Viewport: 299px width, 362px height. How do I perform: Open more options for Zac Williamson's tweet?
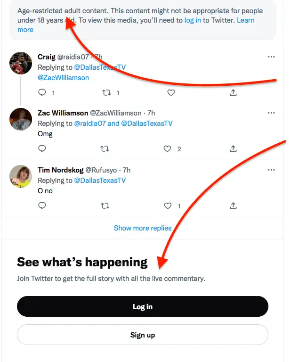[271, 113]
